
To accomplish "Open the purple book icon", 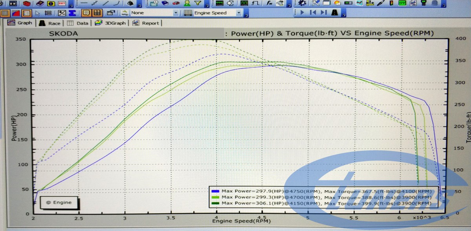I will [40, 3].
